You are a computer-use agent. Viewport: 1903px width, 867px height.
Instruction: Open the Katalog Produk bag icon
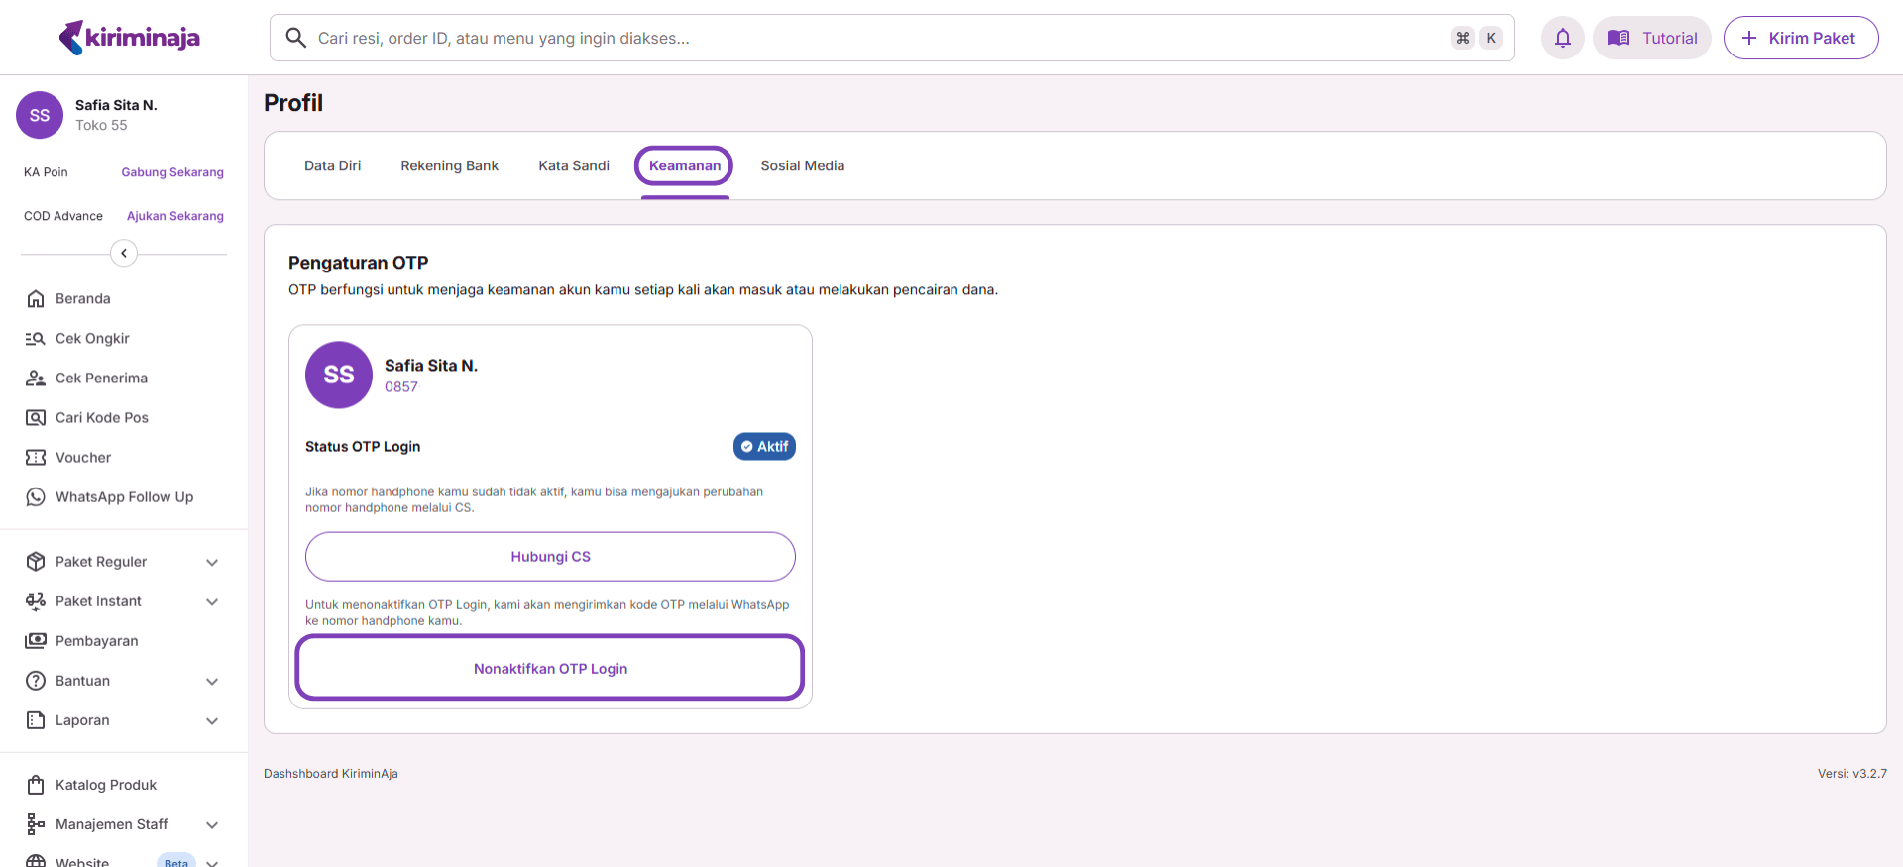(x=36, y=785)
